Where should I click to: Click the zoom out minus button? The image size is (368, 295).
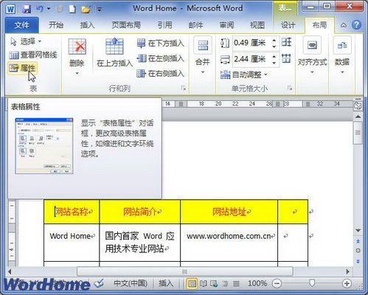pos(277,284)
